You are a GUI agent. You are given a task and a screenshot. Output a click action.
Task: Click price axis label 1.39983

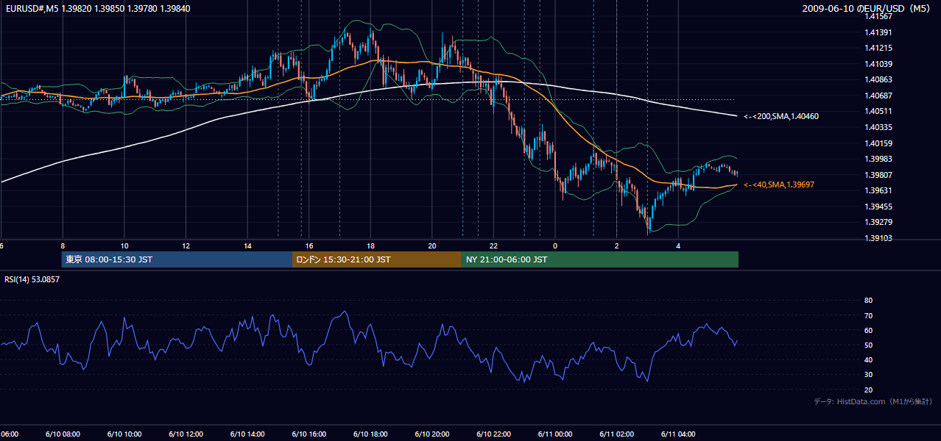click(878, 159)
